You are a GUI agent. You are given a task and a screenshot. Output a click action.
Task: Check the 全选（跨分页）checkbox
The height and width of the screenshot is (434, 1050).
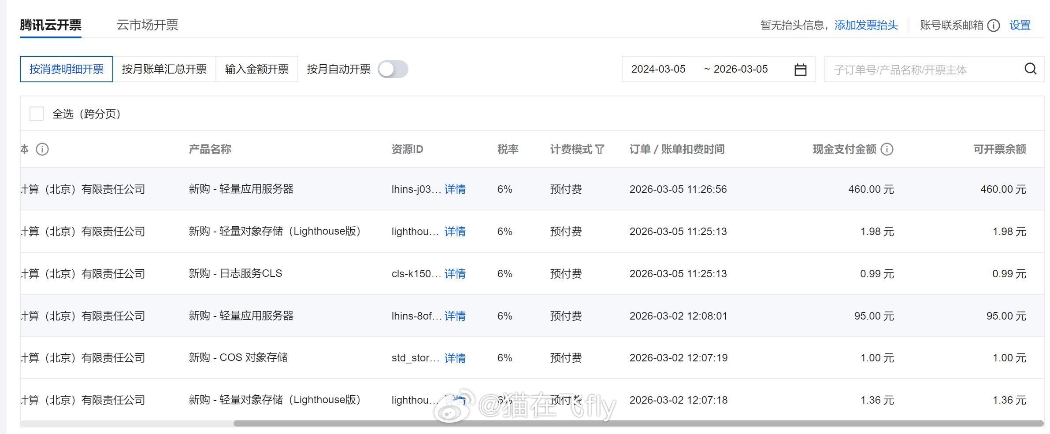point(36,114)
